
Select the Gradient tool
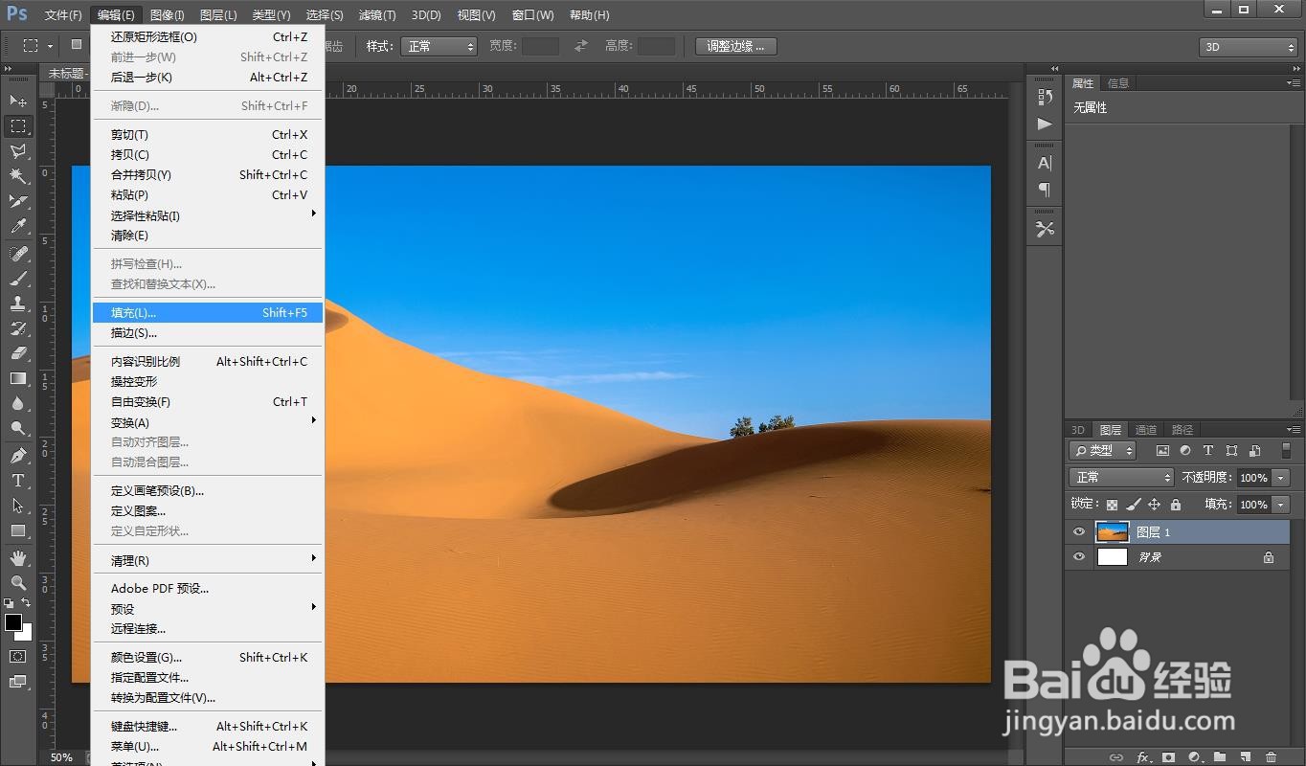click(17, 379)
